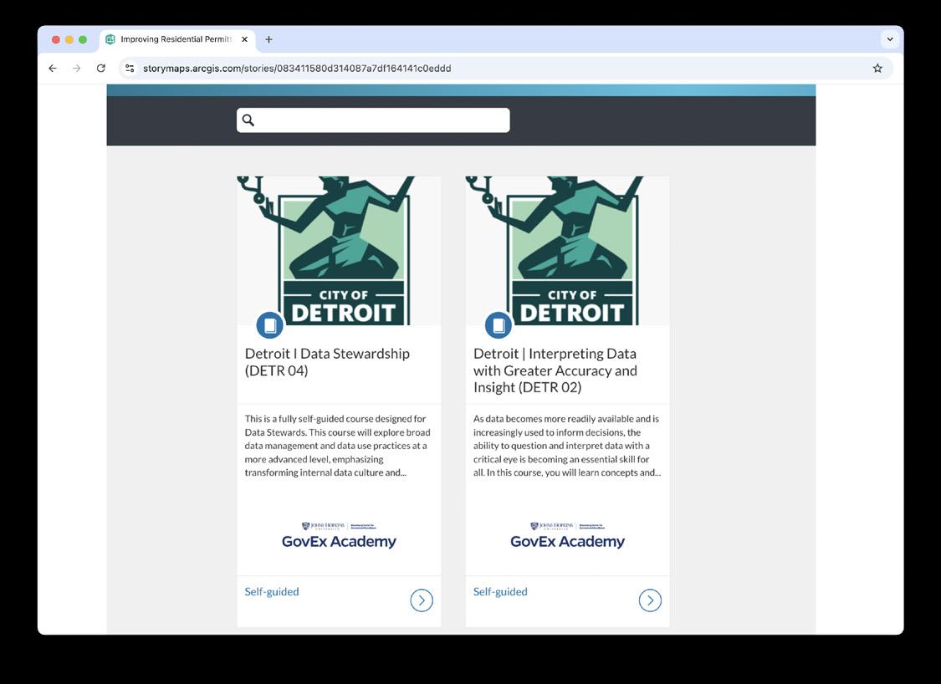Bookmark this page with the star icon

point(877,69)
